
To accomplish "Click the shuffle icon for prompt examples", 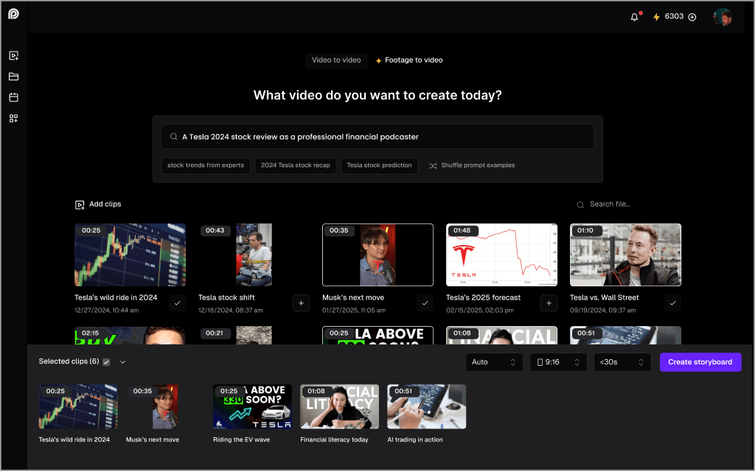I will [x=433, y=166].
